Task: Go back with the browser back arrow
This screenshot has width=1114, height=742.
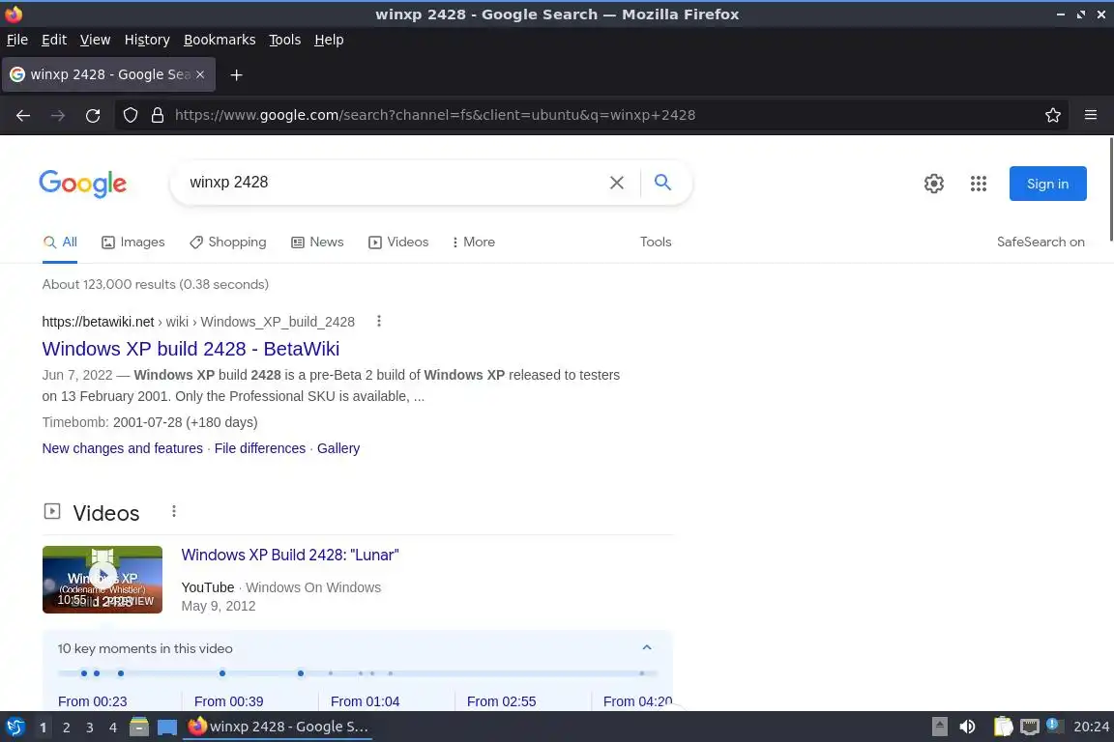Action: [x=23, y=115]
